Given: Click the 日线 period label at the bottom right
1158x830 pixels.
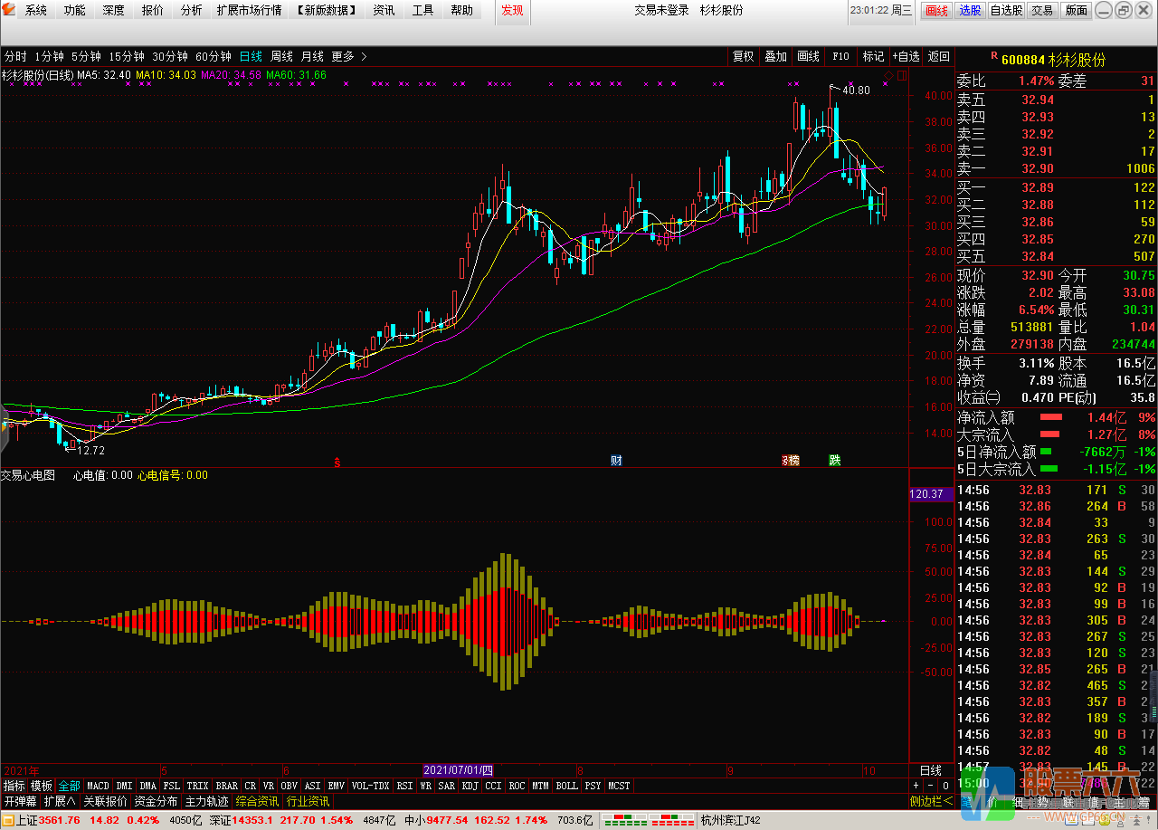Looking at the screenshot, I should pos(930,770).
